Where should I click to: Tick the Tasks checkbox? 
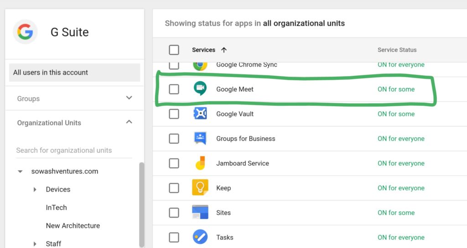click(x=174, y=237)
